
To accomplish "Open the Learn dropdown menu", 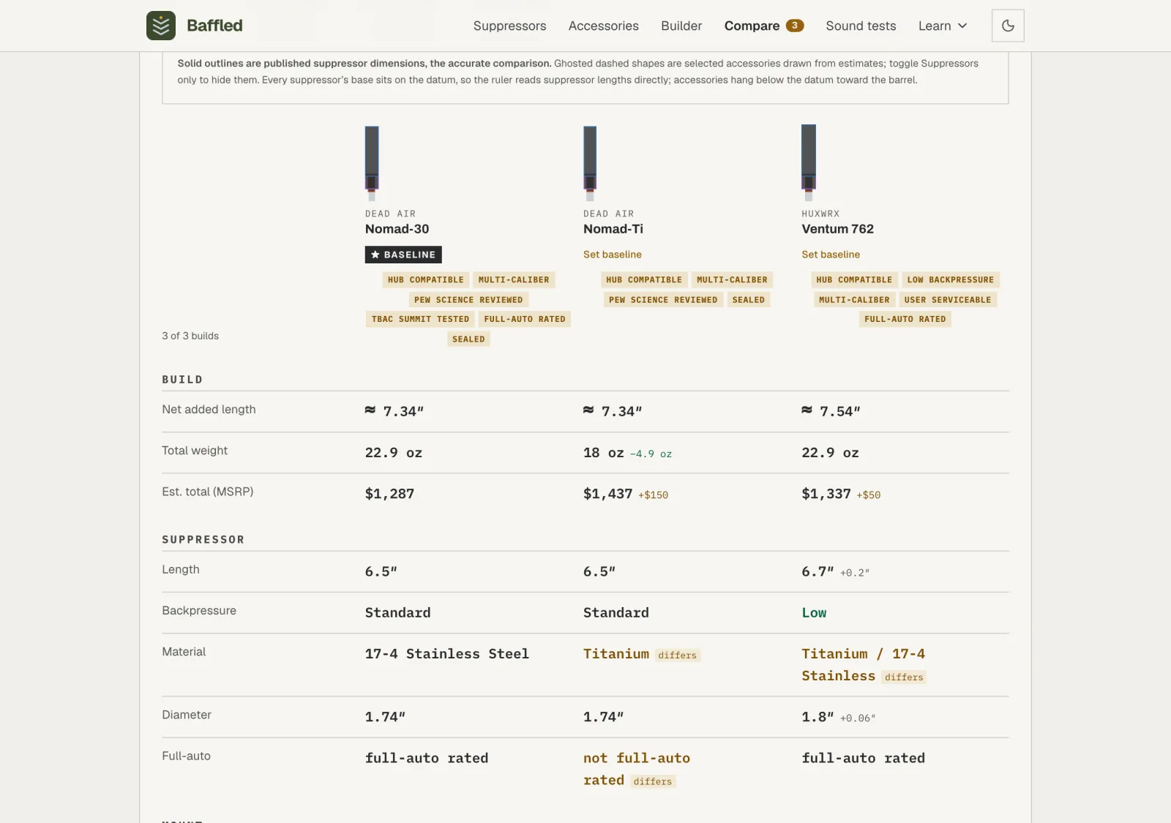I will (x=943, y=26).
